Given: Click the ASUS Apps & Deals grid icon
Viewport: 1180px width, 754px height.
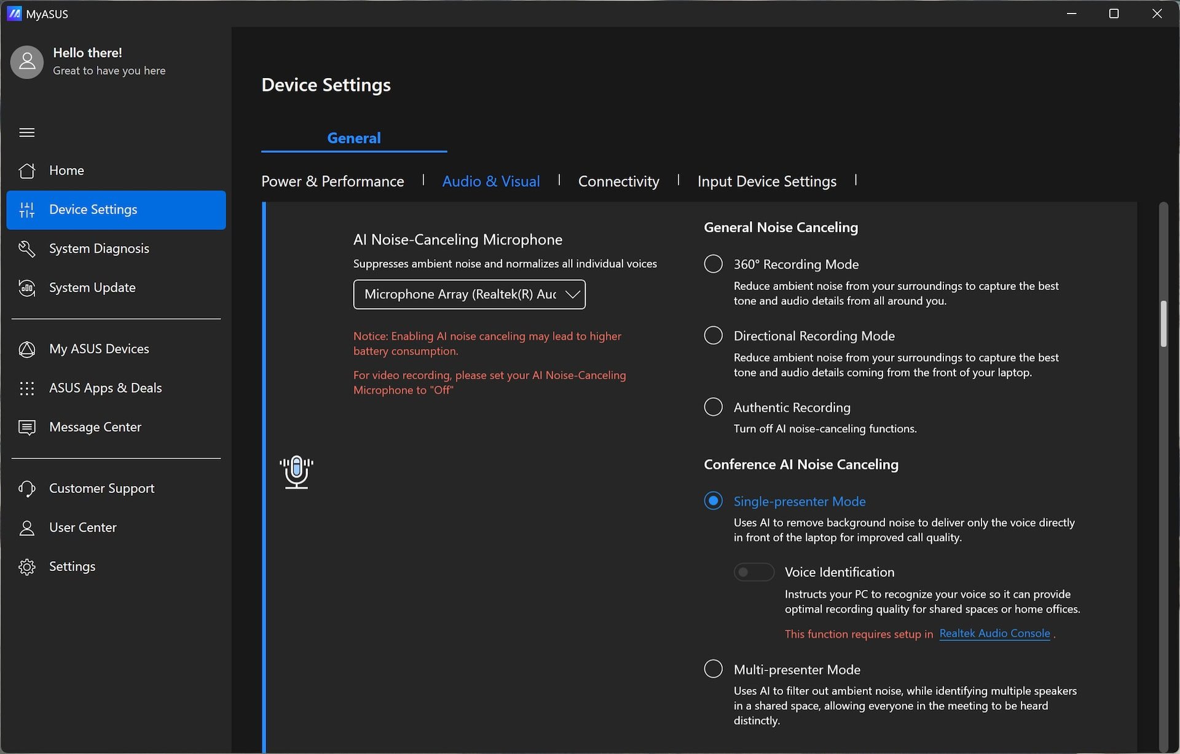Looking at the screenshot, I should pos(27,388).
